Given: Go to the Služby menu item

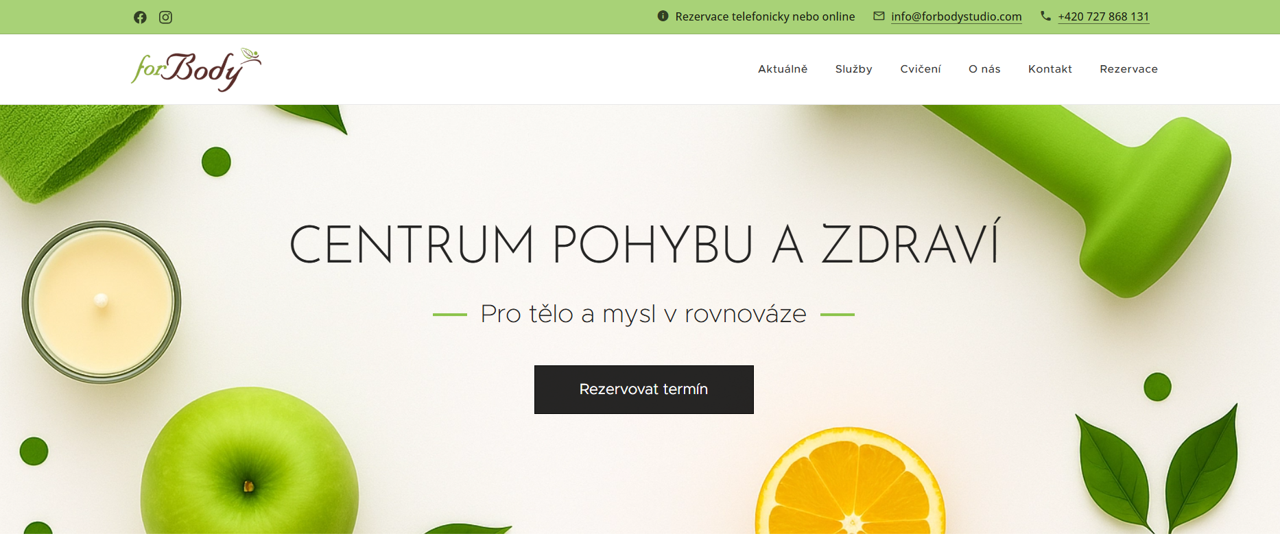Looking at the screenshot, I should click(853, 69).
